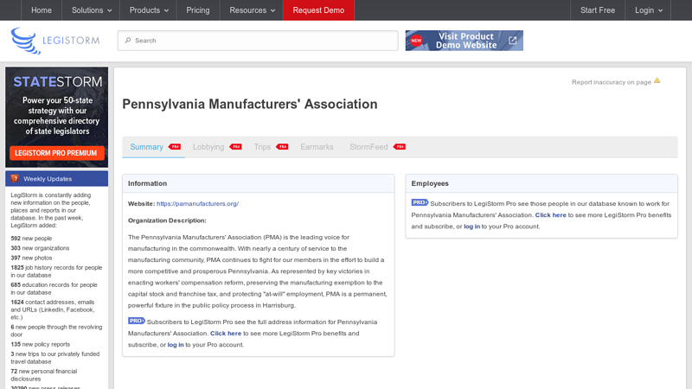Click the external link icon on demo banner
Viewport: 692px width, 389px height.
(512, 41)
